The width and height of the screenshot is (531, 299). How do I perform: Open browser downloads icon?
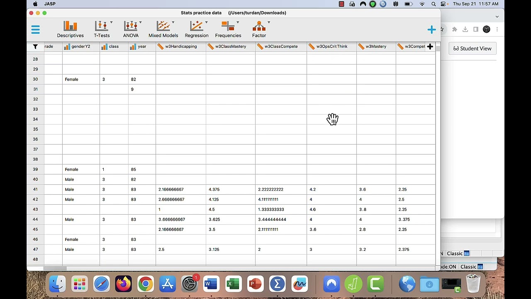pyautogui.click(x=465, y=29)
